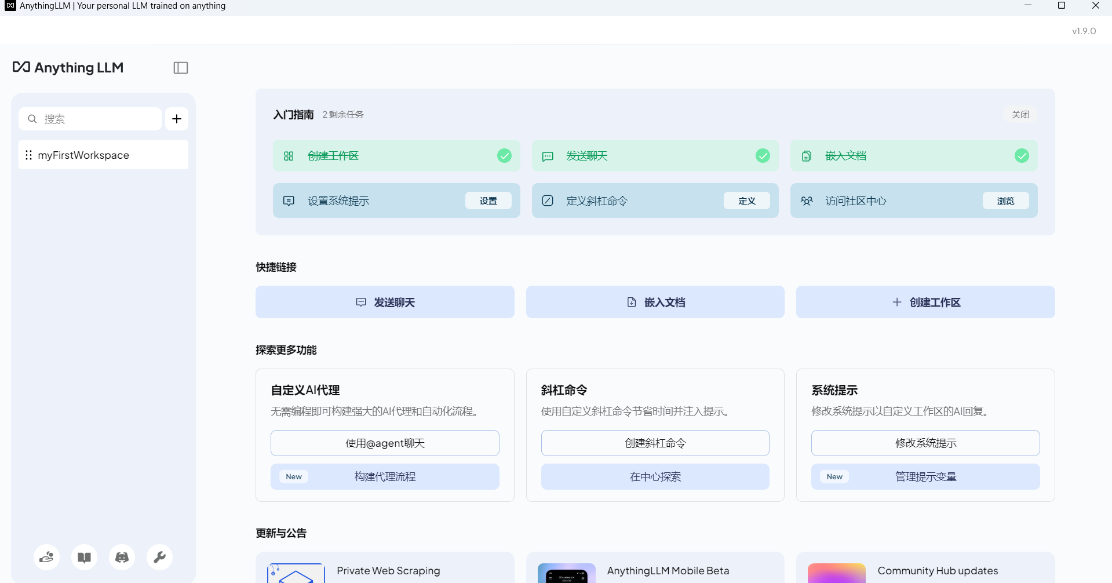Click the Private Web Scraping thumbnail
The image size is (1112, 583).
(x=296, y=573)
